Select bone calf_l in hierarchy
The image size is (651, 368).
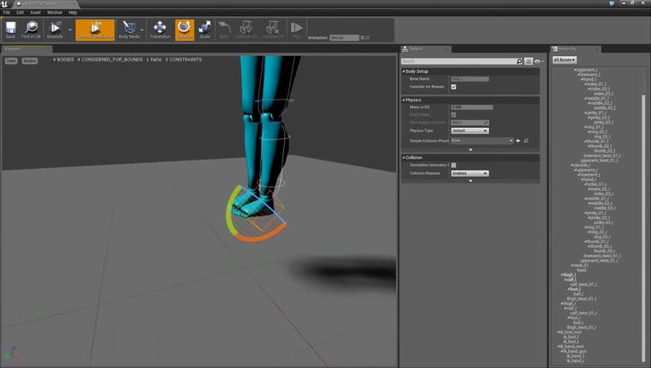[x=571, y=280]
